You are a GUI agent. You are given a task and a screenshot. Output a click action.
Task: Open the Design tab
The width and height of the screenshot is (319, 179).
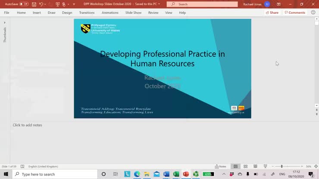[x=67, y=12]
